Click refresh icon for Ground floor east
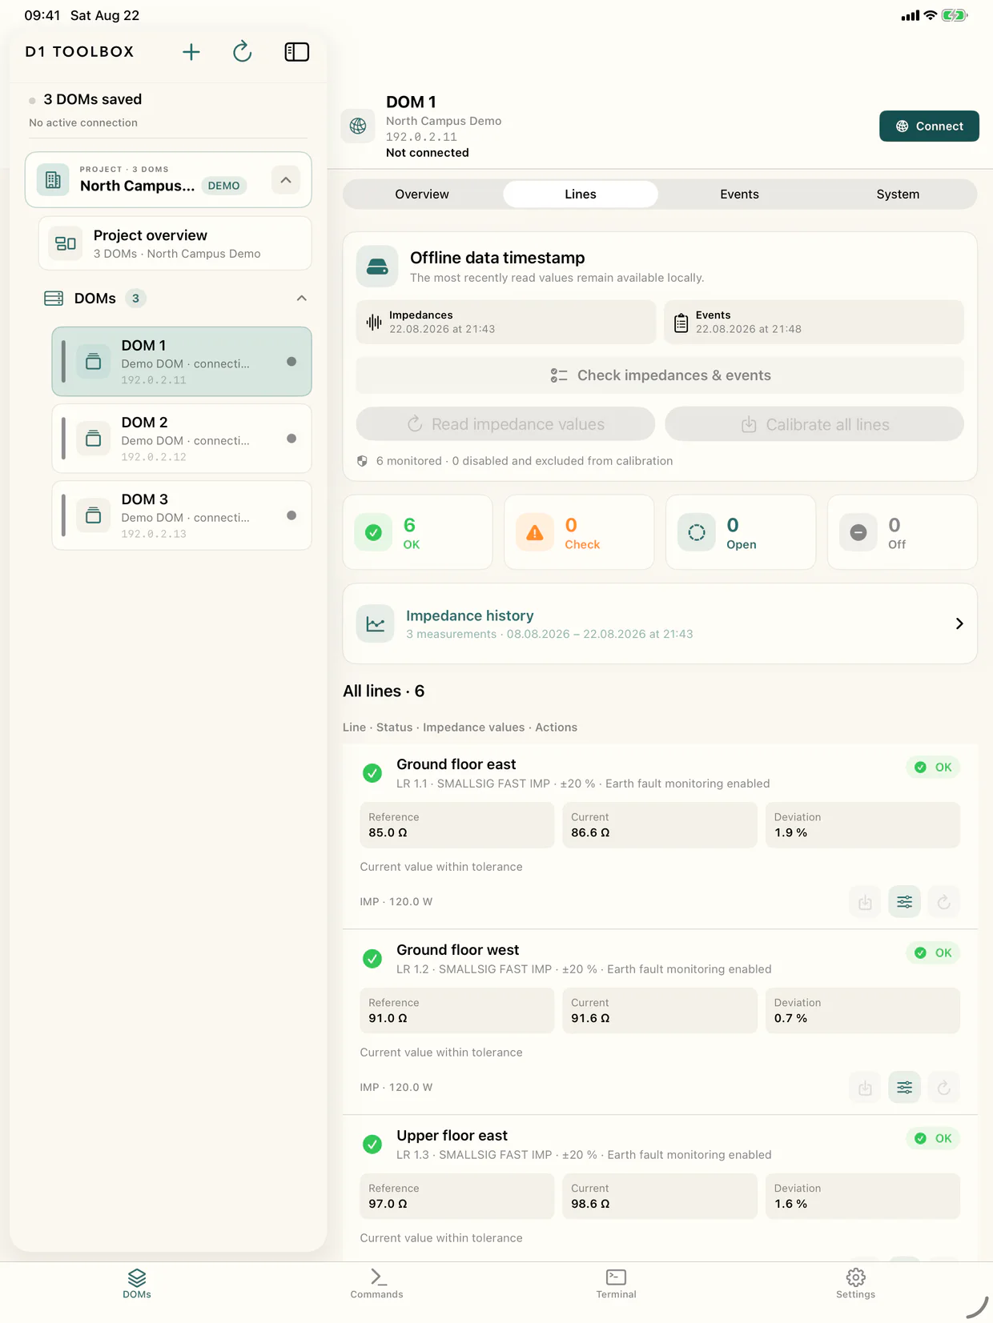The image size is (993, 1323). (x=944, y=902)
